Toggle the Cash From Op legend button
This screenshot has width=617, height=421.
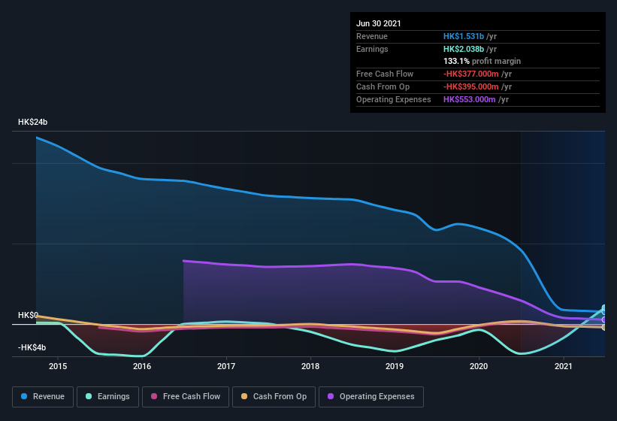pos(274,397)
